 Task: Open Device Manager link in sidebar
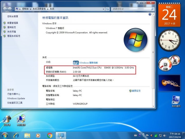(x=13, y=23)
